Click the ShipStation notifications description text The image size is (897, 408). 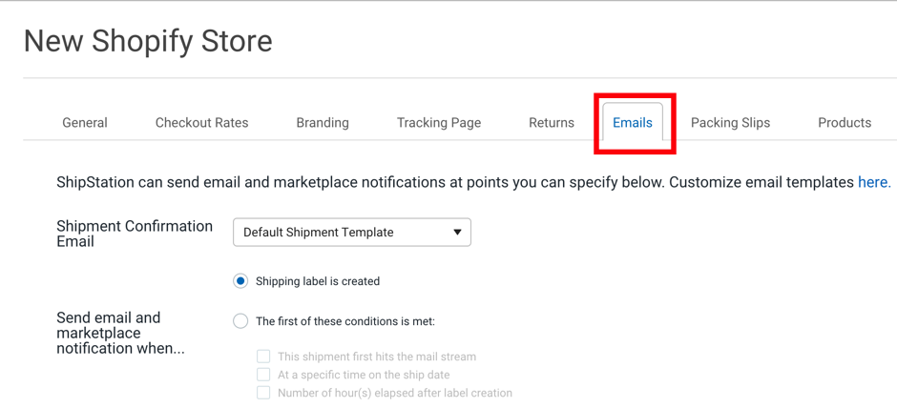click(454, 182)
